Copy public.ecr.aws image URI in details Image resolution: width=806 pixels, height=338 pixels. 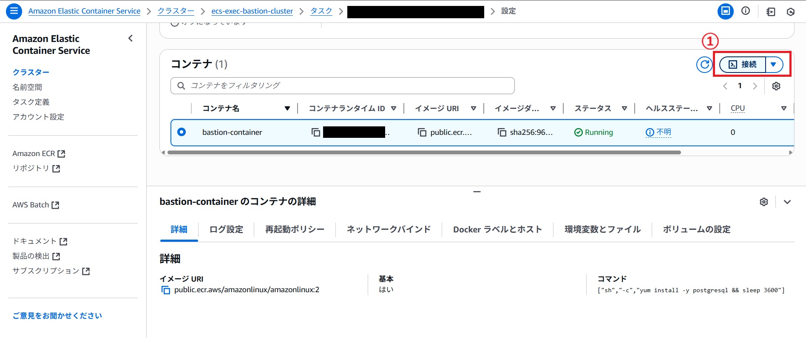coord(166,290)
